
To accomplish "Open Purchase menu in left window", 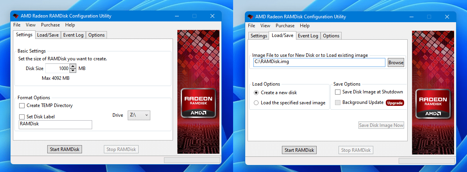I will coord(50,25).
